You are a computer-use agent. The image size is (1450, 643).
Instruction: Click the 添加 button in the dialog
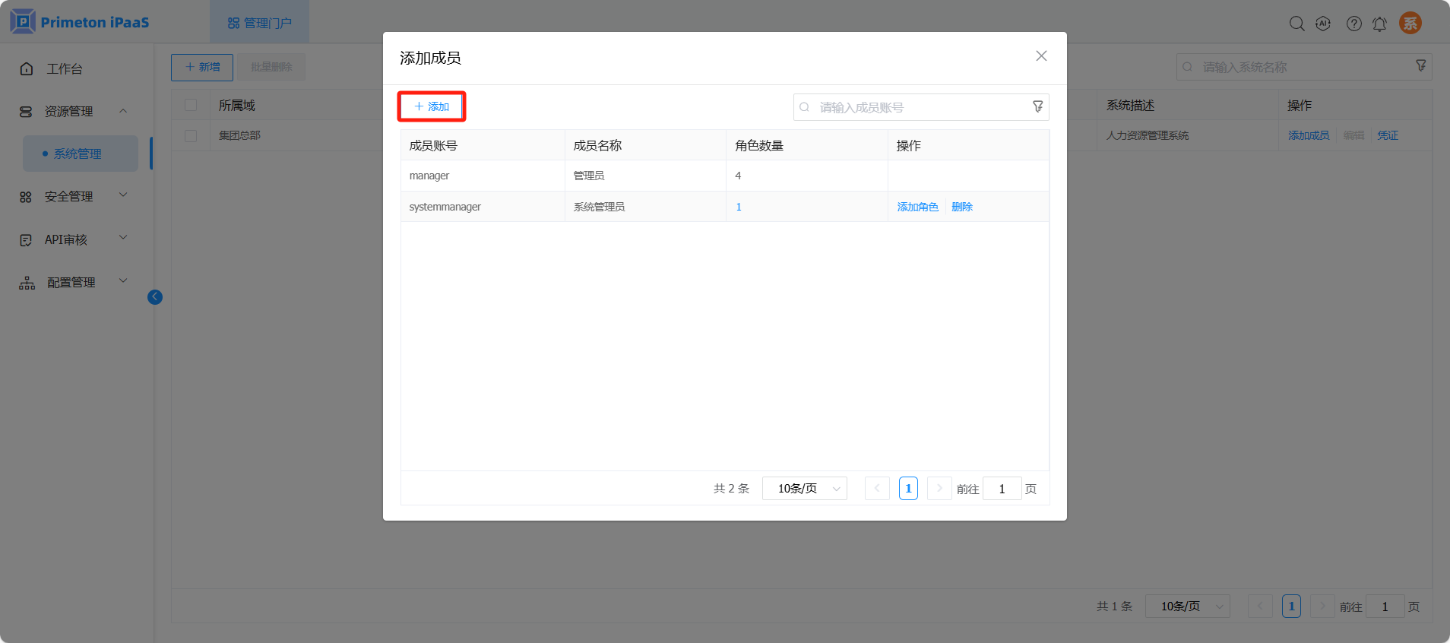click(x=432, y=106)
